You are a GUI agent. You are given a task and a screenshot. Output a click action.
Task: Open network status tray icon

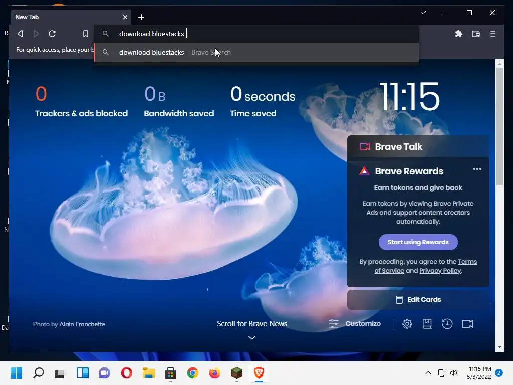442,373
